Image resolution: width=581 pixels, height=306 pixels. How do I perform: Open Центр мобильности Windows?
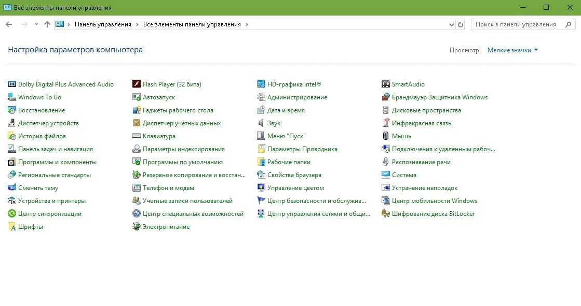(435, 201)
